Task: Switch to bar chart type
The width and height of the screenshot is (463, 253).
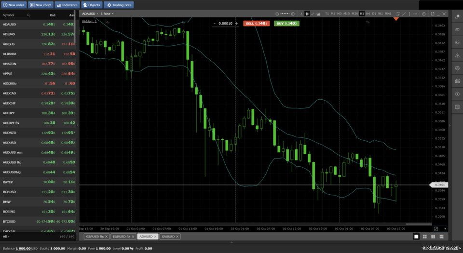Action: [301, 14]
